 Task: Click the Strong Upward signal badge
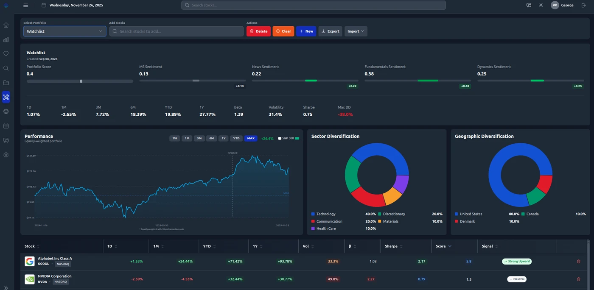[517, 261]
